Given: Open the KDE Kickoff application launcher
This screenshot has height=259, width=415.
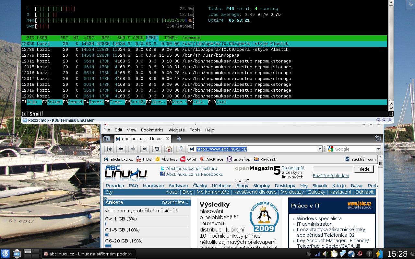Looking at the screenshot, I should pos(5,253).
